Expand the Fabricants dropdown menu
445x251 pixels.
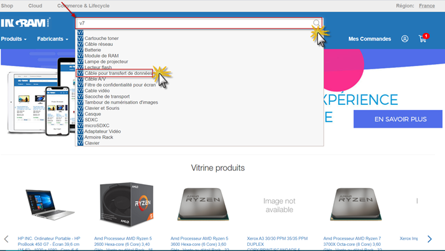pos(53,39)
